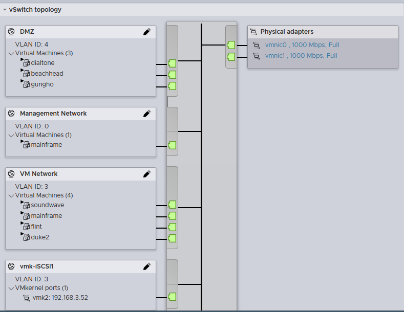Click the Management Network title
The image size is (404, 312).
tap(53, 114)
